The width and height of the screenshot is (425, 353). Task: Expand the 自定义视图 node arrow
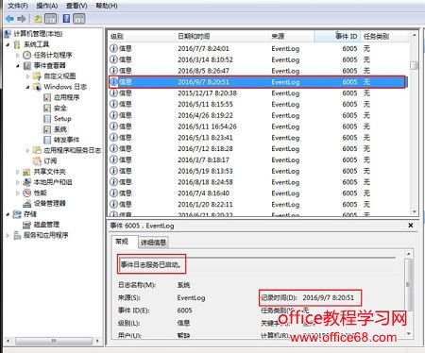click(x=27, y=76)
